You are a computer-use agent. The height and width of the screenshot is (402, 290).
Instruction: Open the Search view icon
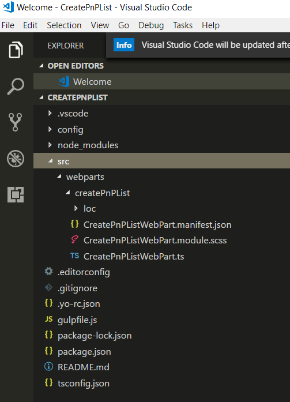coord(16,86)
